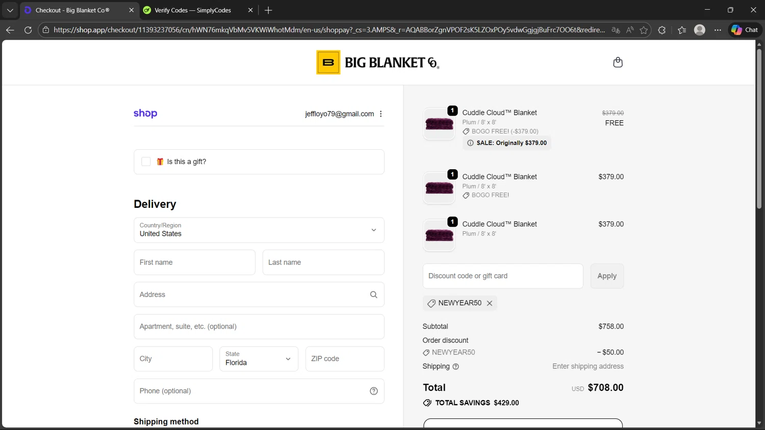Open a new browser tab
This screenshot has width=765, height=430.
268,10
